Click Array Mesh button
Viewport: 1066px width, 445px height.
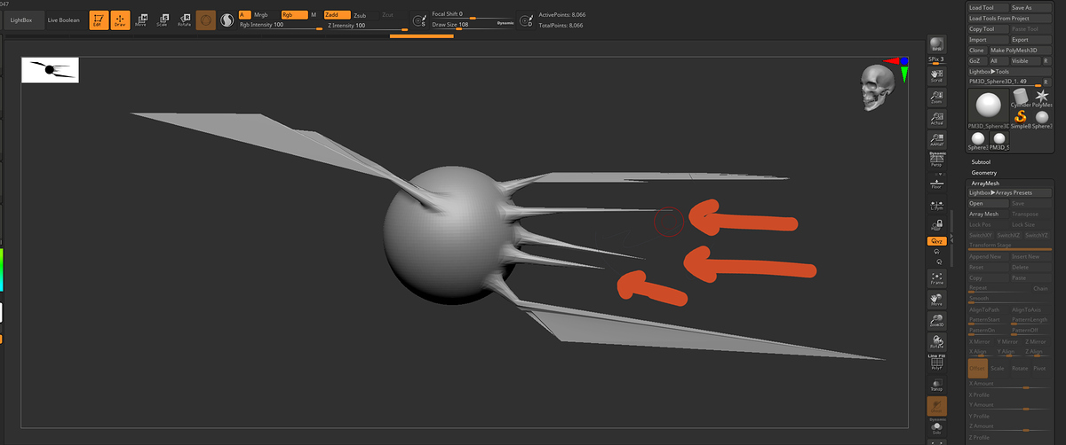988,214
